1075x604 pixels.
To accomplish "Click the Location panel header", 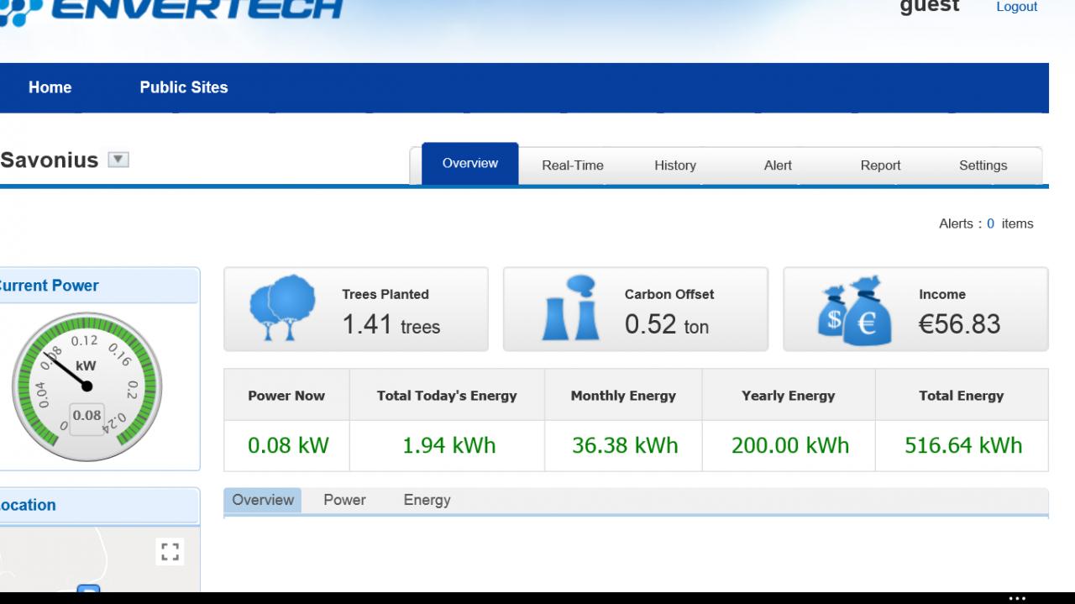I will (x=98, y=505).
